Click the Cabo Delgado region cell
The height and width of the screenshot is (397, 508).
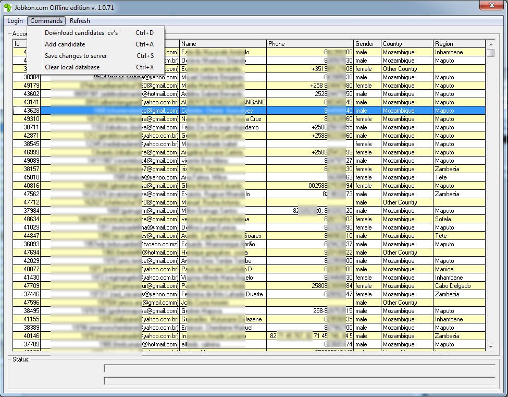click(x=460, y=286)
